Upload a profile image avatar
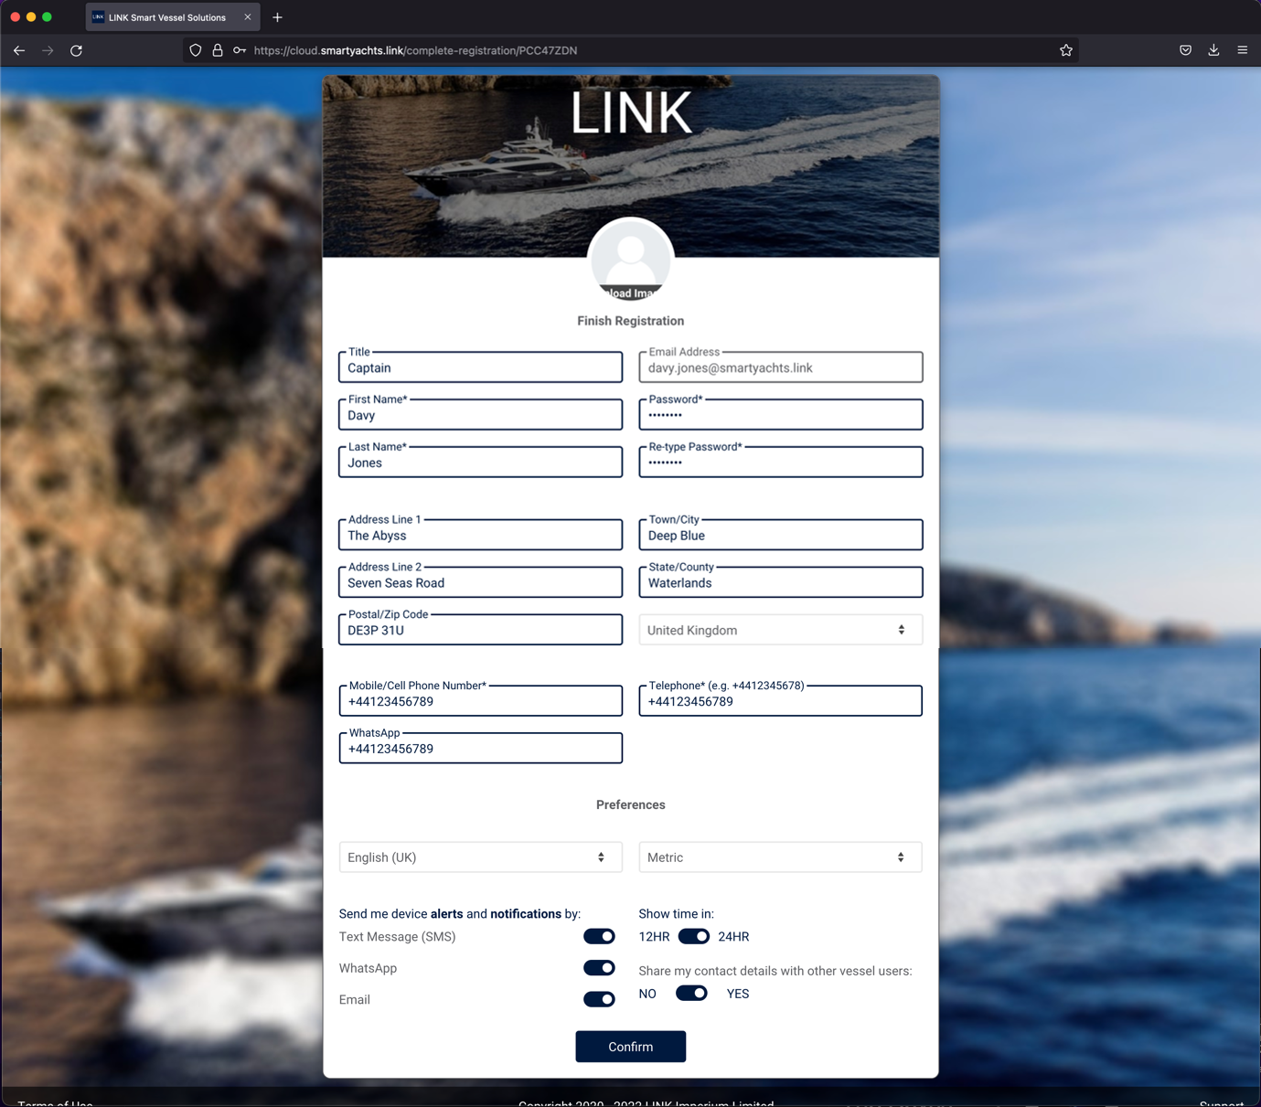Viewport: 1261px width, 1107px height. click(631, 261)
